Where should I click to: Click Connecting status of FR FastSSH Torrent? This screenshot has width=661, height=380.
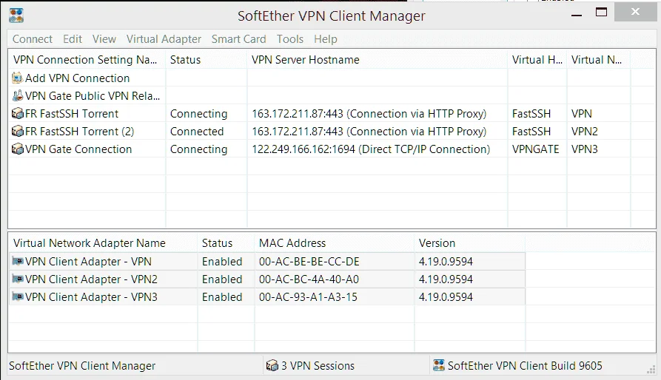click(x=198, y=114)
